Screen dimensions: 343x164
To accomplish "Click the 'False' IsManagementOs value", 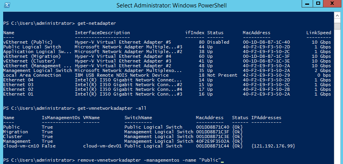I will (x=48, y=146).
